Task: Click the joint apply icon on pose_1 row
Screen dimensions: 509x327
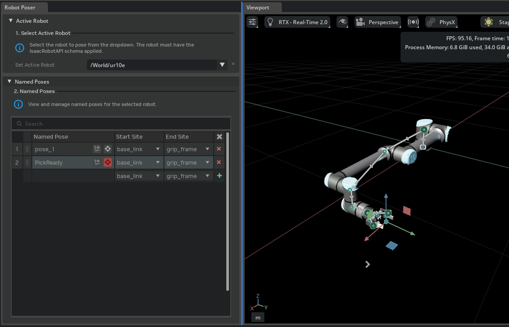Action: [x=97, y=149]
